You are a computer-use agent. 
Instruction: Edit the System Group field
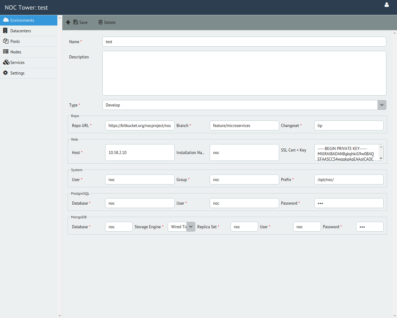[x=244, y=179]
